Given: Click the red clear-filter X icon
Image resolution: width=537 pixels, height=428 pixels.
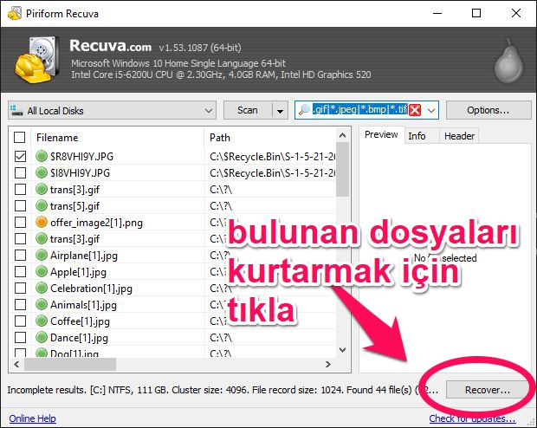Looking at the screenshot, I should pyautogui.click(x=415, y=110).
